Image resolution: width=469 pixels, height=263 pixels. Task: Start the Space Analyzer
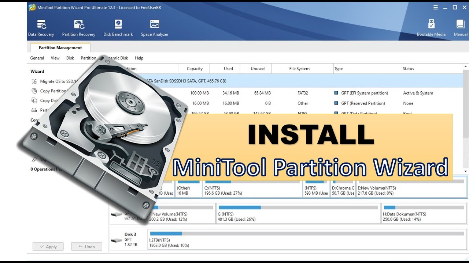point(155,28)
